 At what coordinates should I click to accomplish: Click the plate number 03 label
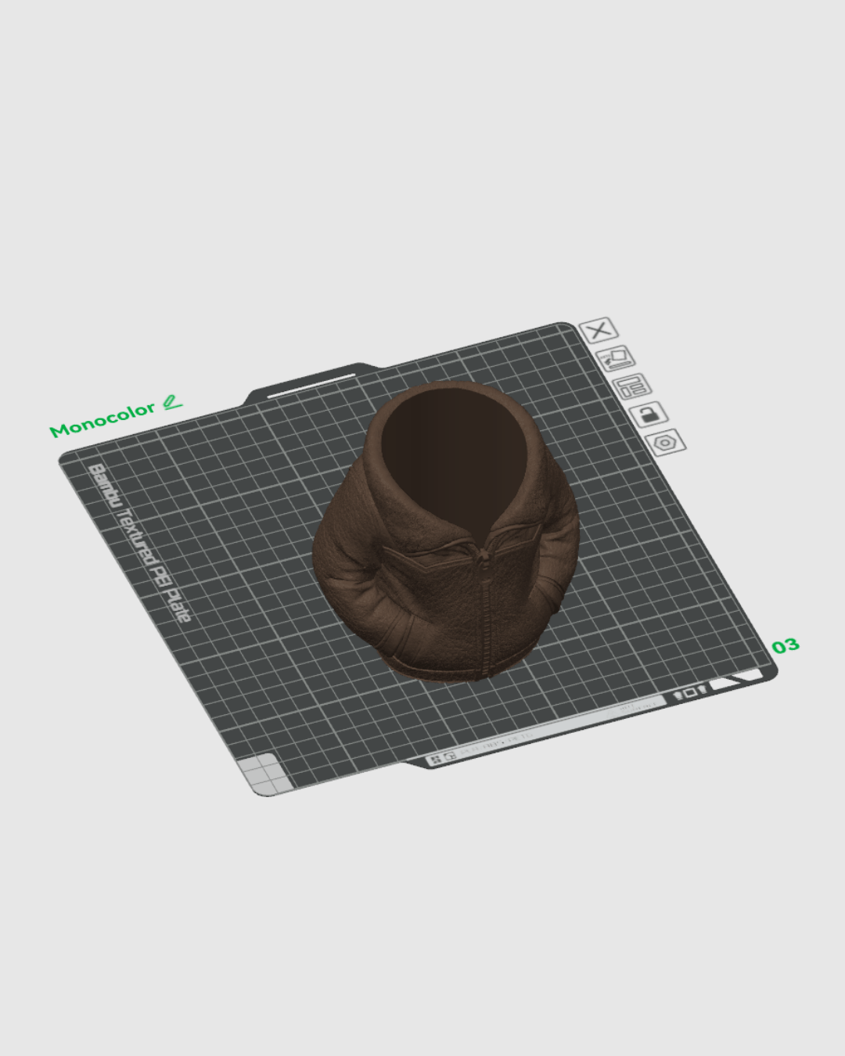tap(785, 645)
